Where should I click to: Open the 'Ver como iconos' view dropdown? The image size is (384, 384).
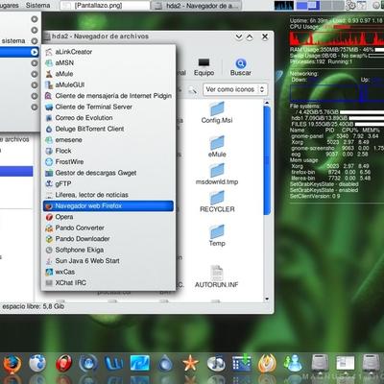coord(235,89)
